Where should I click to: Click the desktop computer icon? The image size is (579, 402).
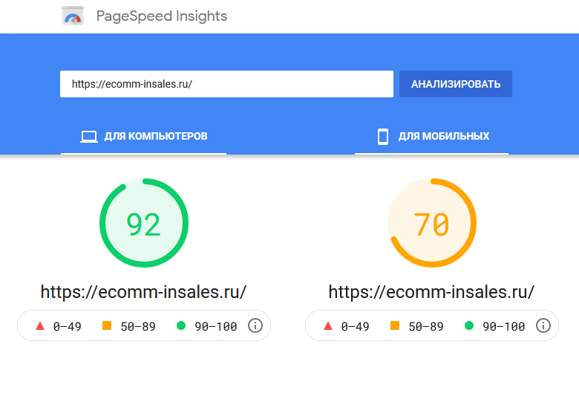[x=89, y=137]
